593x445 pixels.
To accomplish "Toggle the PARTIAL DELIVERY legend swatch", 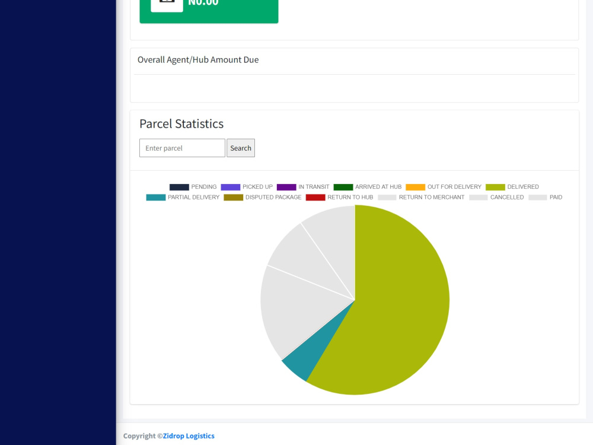I will pyautogui.click(x=156, y=198).
